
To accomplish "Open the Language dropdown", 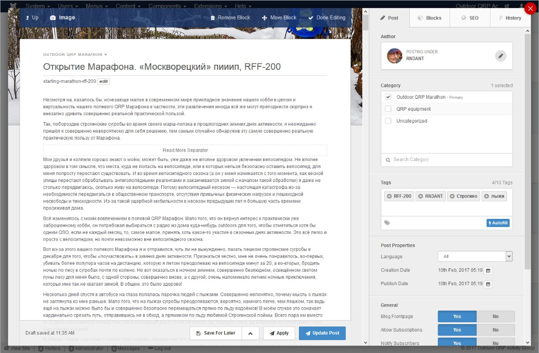I will point(475,256).
